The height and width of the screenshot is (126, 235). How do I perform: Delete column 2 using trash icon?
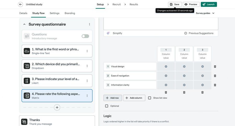point(184,92)
